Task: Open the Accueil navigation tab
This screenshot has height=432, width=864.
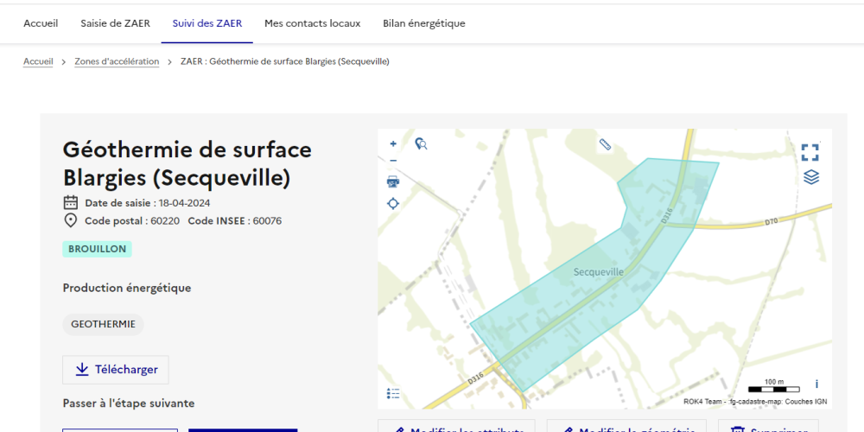Action: [41, 23]
